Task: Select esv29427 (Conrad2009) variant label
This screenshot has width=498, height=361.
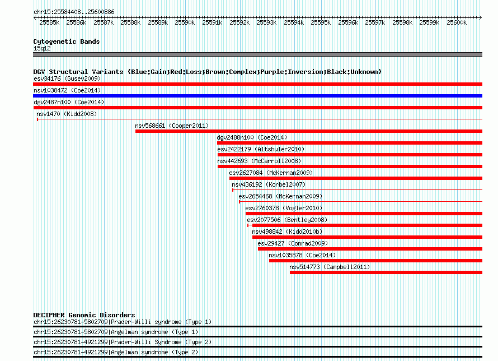Action: click(293, 243)
